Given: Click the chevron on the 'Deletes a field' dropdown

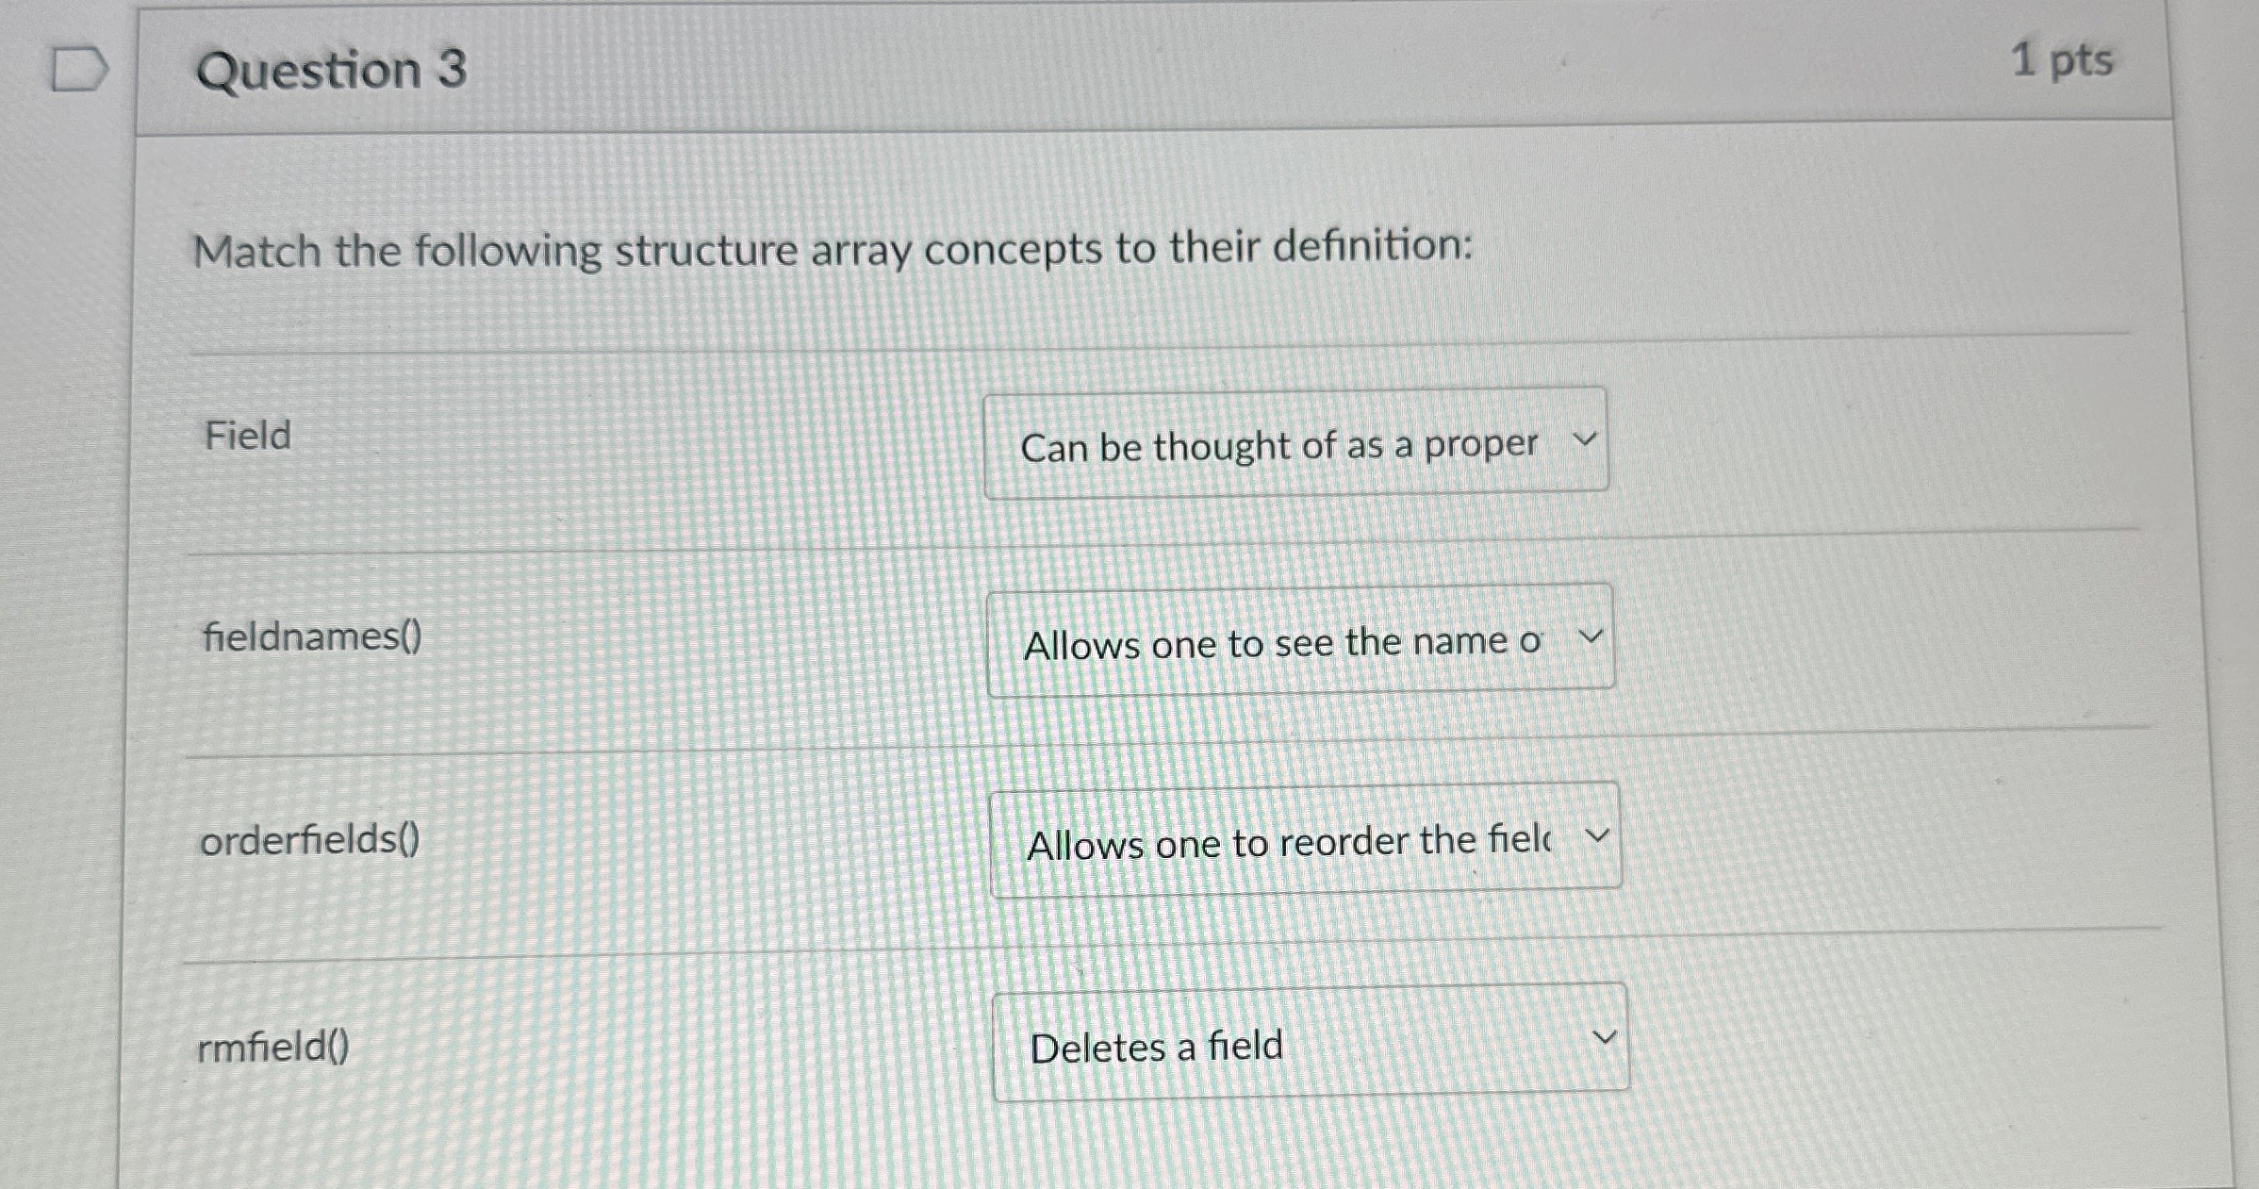Looking at the screenshot, I should tap(1607, 1035).
